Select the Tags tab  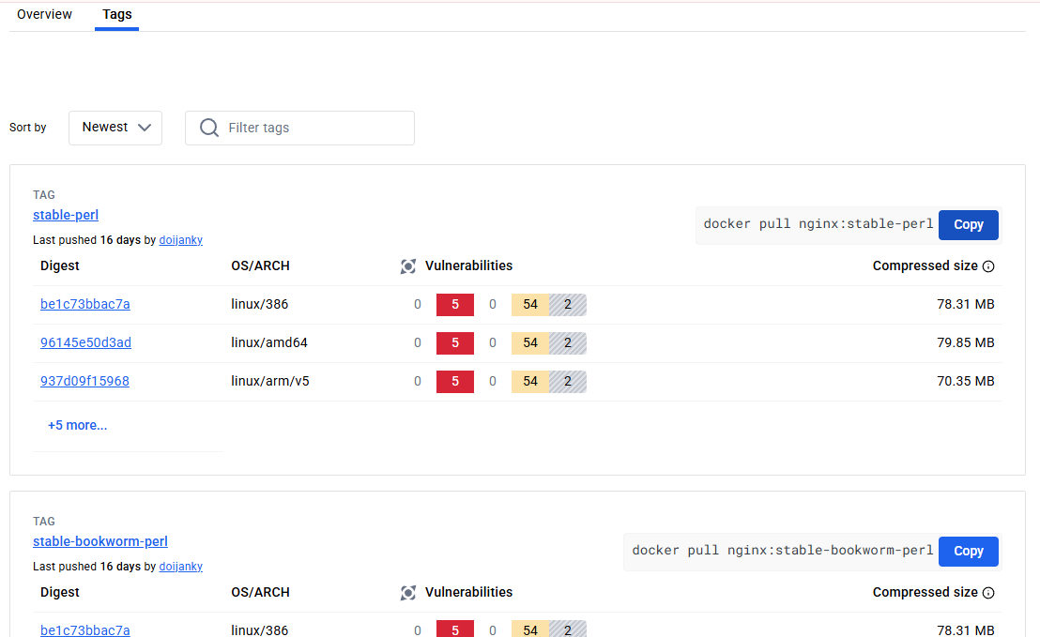click(x=116, y=15)
